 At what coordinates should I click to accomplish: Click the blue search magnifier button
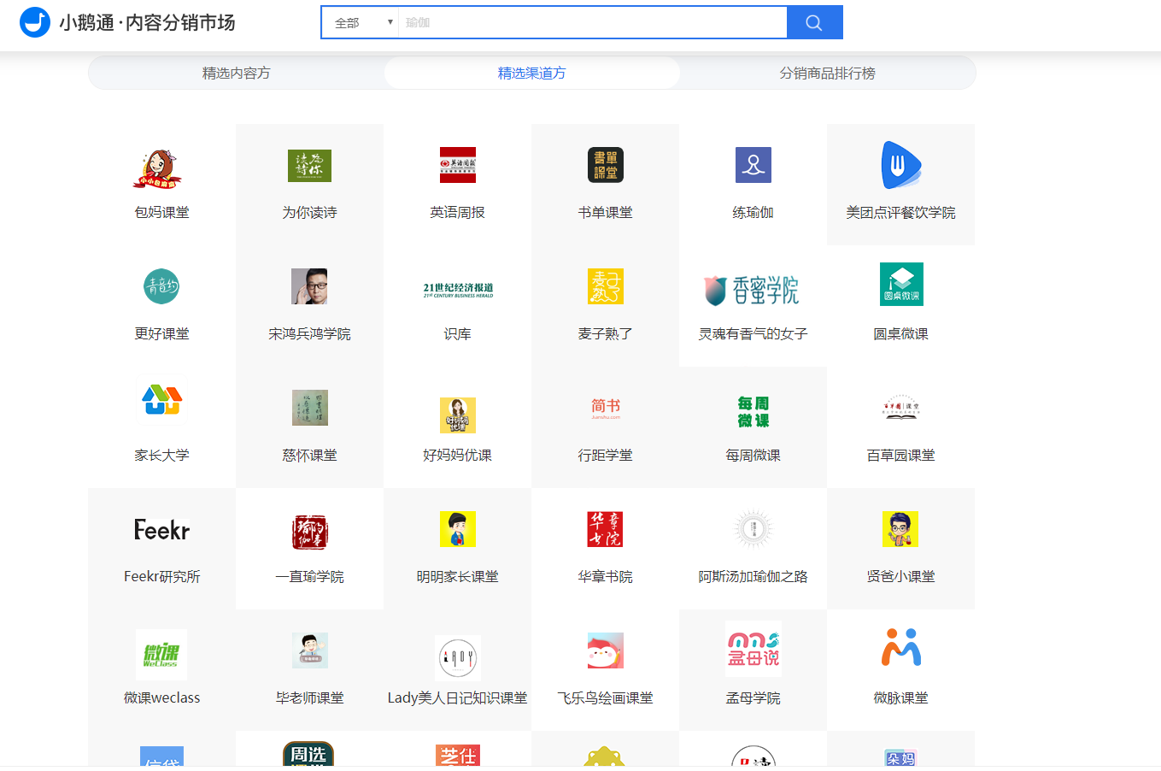coord(814,22)
